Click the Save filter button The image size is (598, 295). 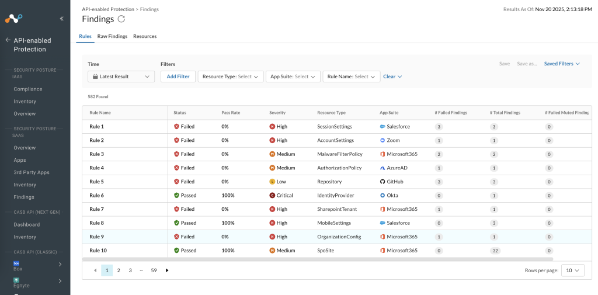tap(505, 64)
